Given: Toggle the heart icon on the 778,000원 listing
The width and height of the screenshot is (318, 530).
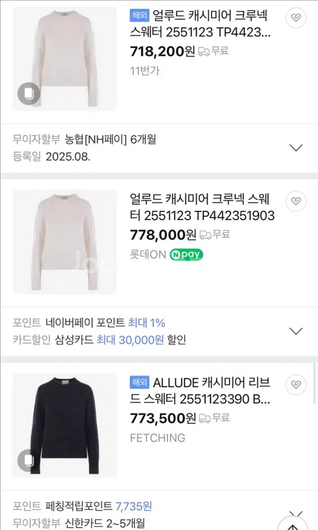Looking at the screenshot, I should click(295, 201).
